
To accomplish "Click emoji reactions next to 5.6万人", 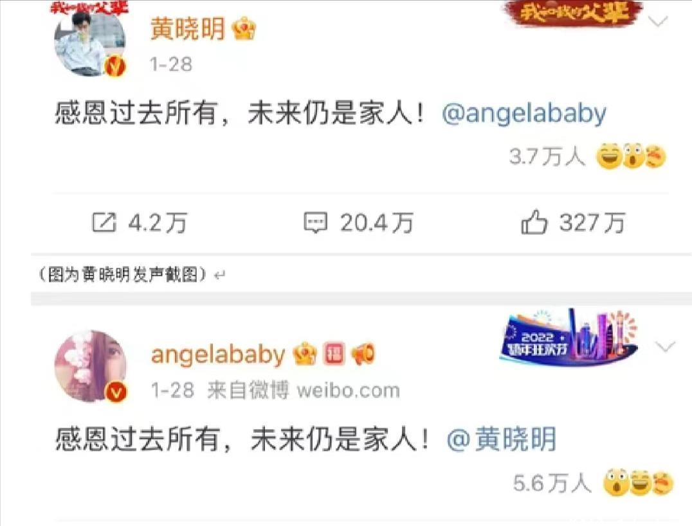I will click(638, 482).
